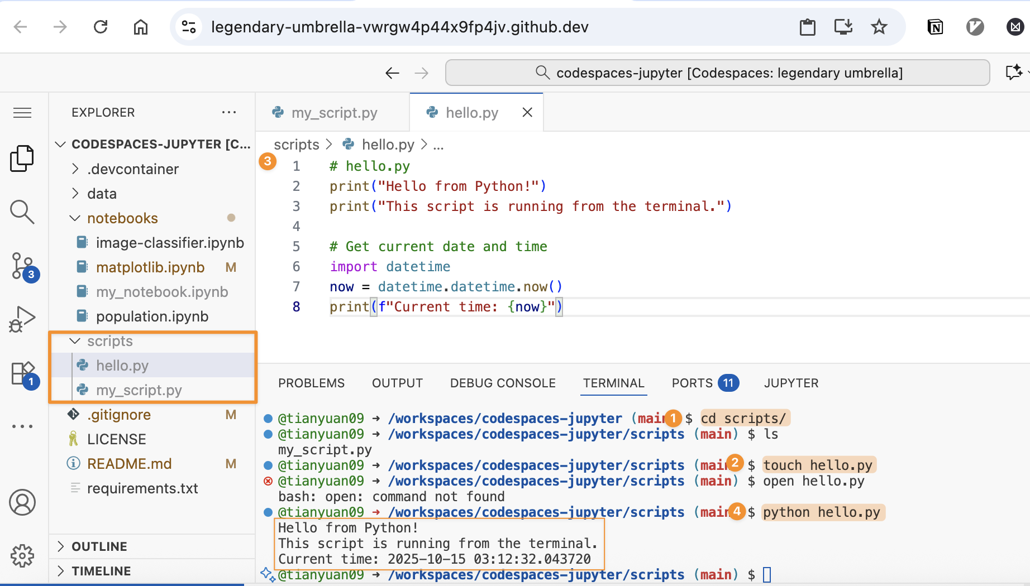Image resolution: width=1030 pixels, height=586 pixels.
Task: Open the Search view in activity bar
Action: (22, 212)
